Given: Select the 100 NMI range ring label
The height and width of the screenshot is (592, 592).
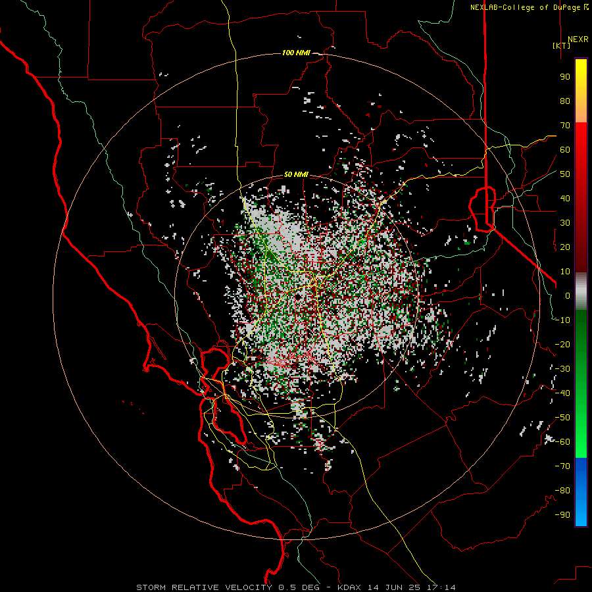Looking at the screenshot, I should (x=296, y=53).
